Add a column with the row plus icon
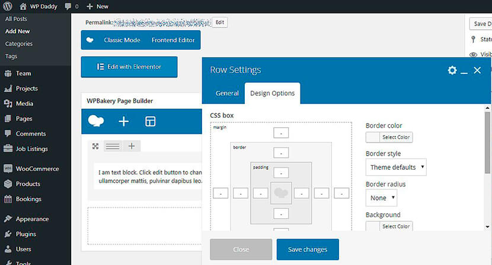This screenshot has height=265, width=492. [132, 146]
